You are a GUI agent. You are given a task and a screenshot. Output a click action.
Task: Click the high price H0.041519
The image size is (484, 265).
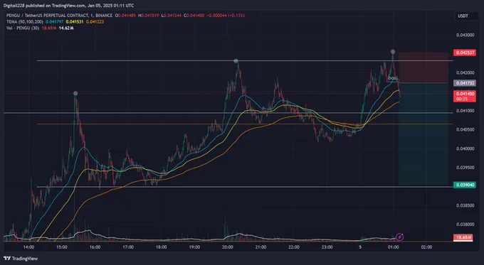[149, 16]
